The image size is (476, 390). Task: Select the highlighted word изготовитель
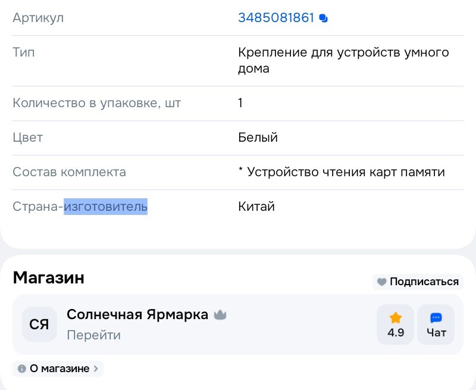[105, 206]
